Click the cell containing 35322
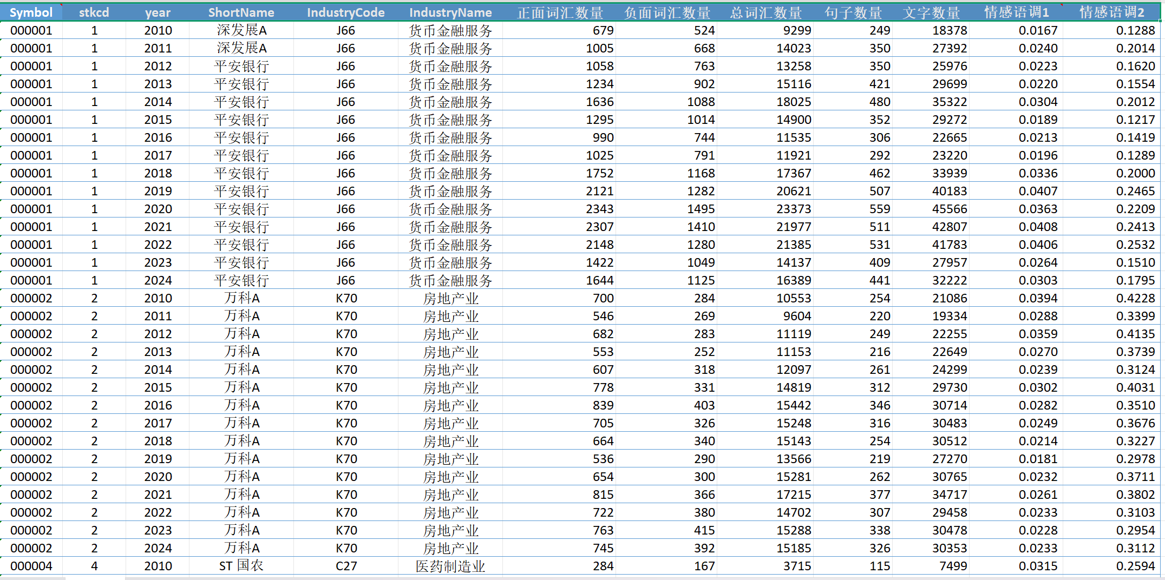1165x580 pixels. [x=931, y=102]
